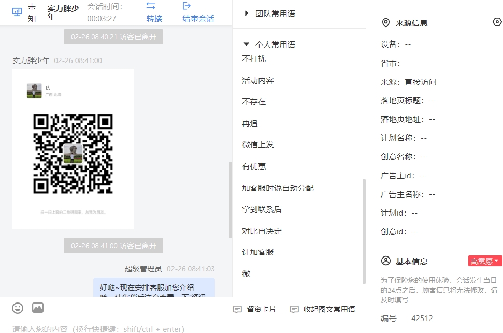Click the visitor name 实力胖少年 in header

[63, 12]
